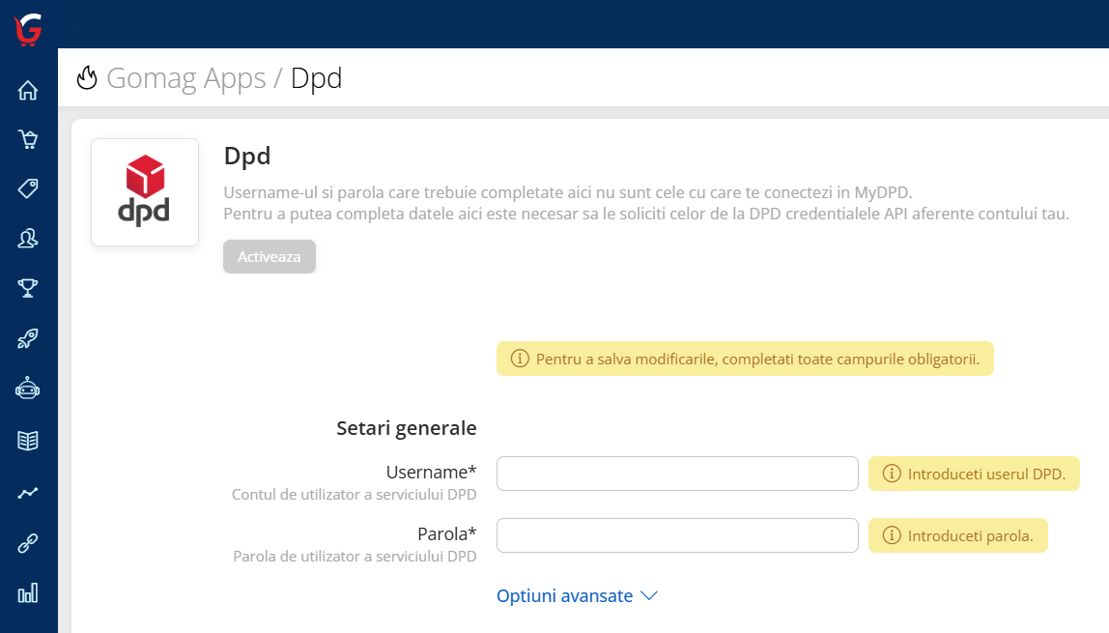Open the customers icon showing two people
The width and height of the screenshot is (1109, 633).
[x=27, y=238]
